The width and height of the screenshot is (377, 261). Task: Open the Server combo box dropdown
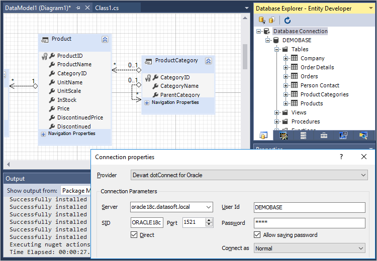209,207
